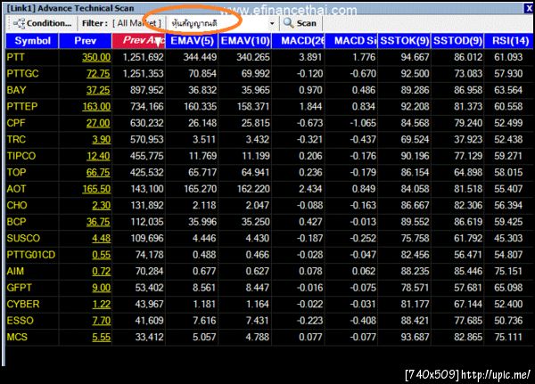Click MCS previous price 5.55
The width and height of the screenshot is (535, 384).
[102, 337]
